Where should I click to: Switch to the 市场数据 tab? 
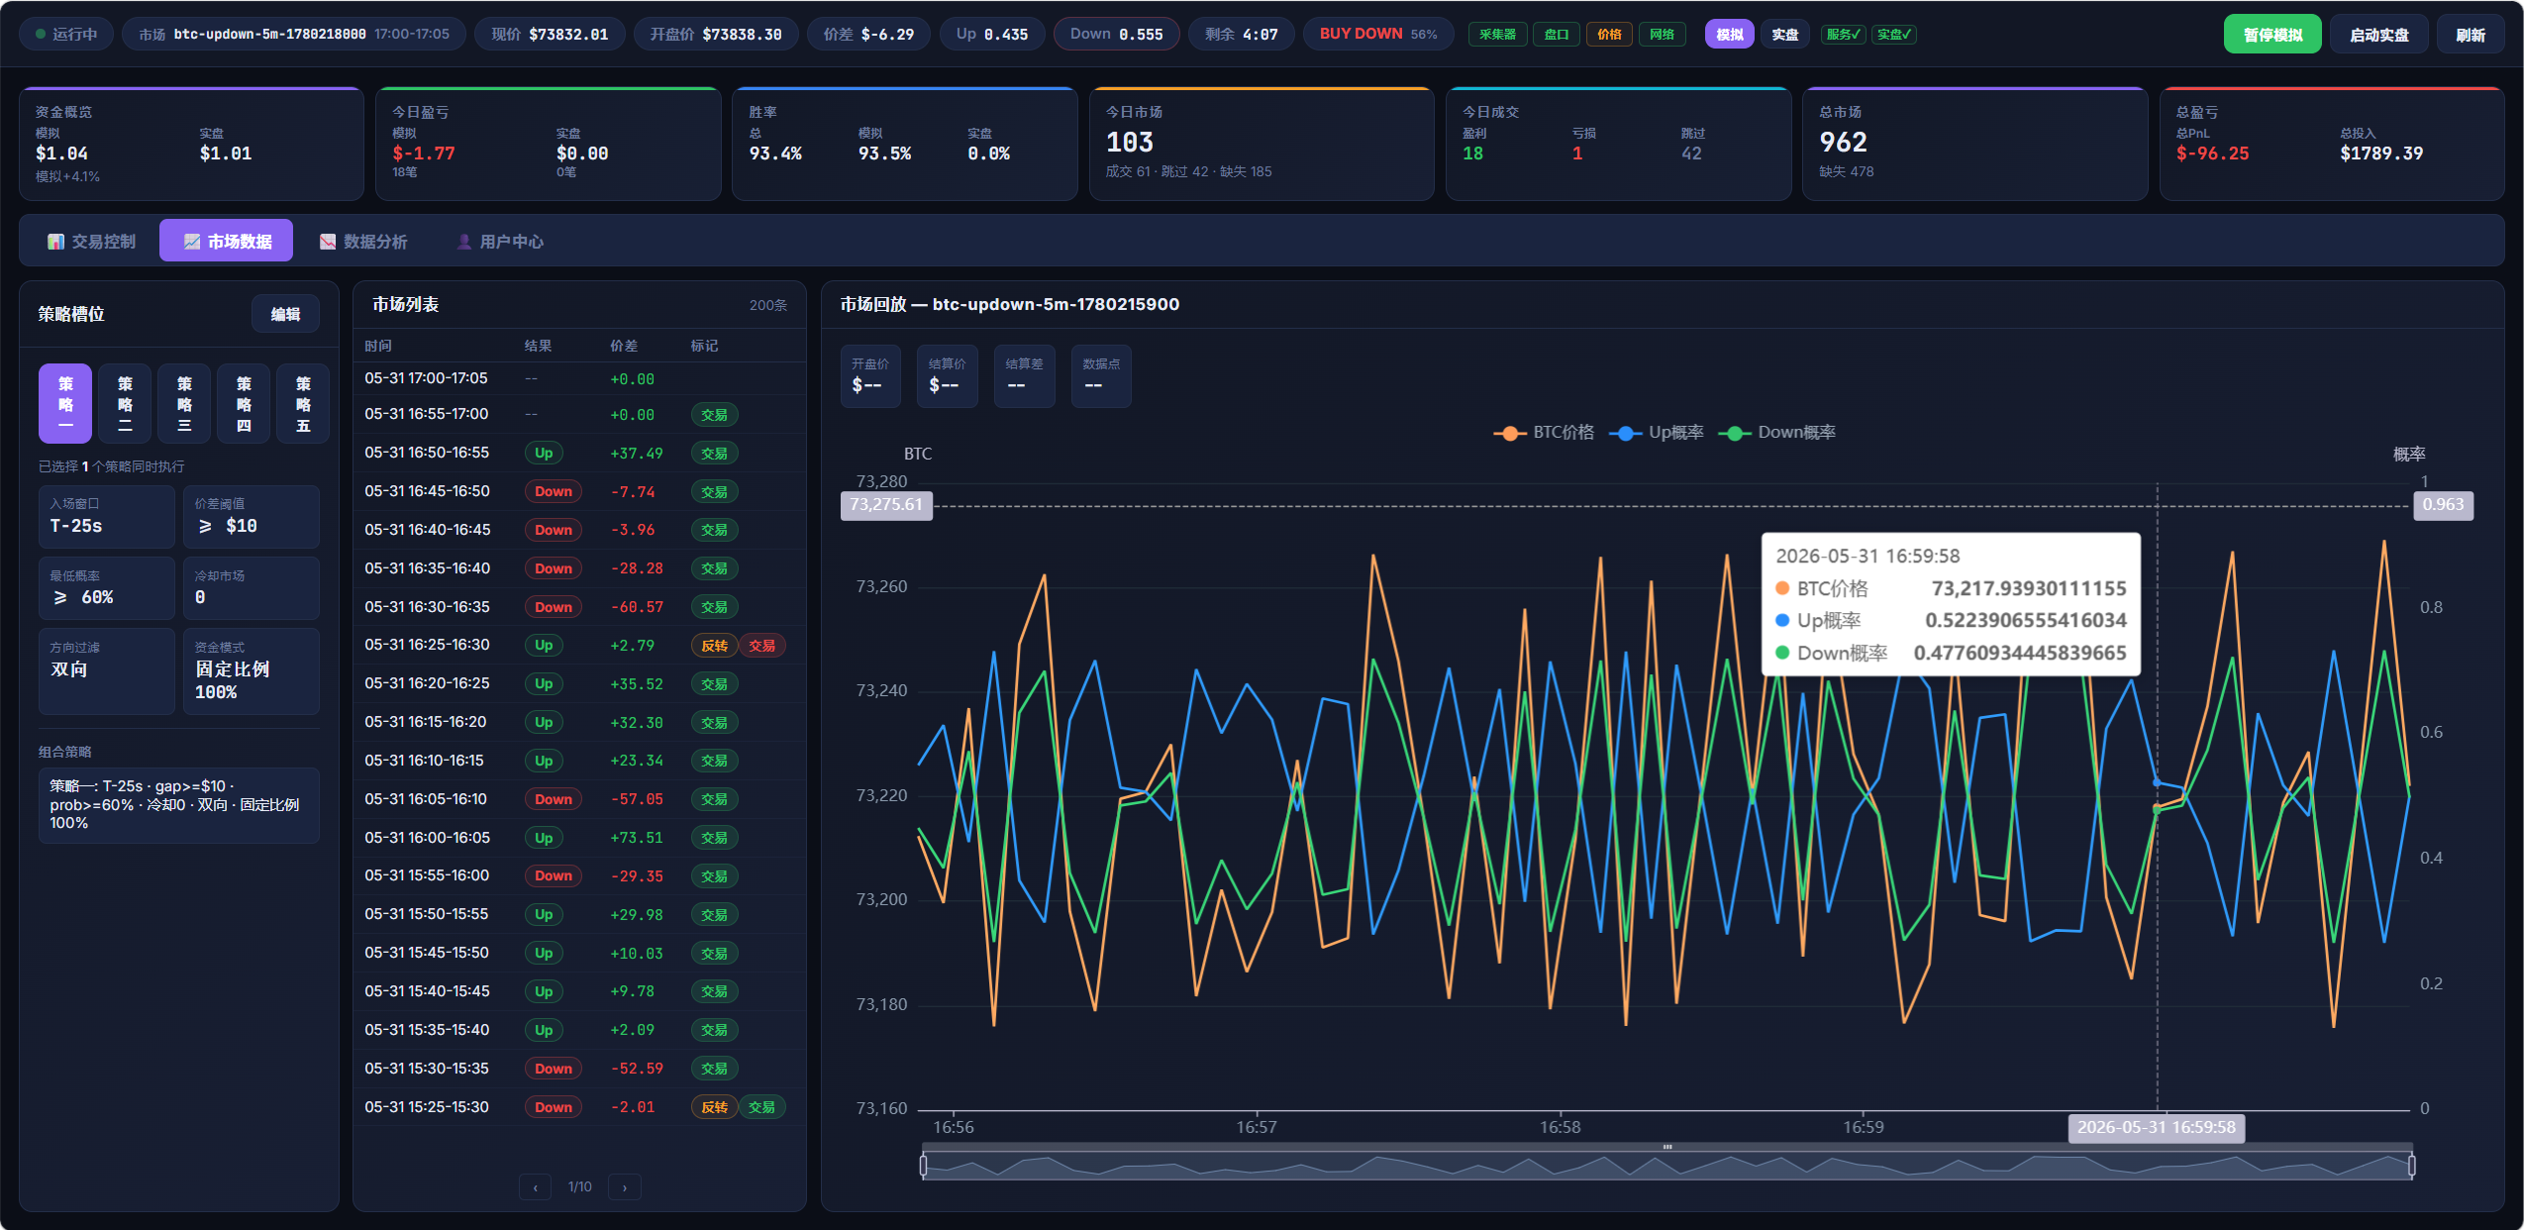coord(226,241)
